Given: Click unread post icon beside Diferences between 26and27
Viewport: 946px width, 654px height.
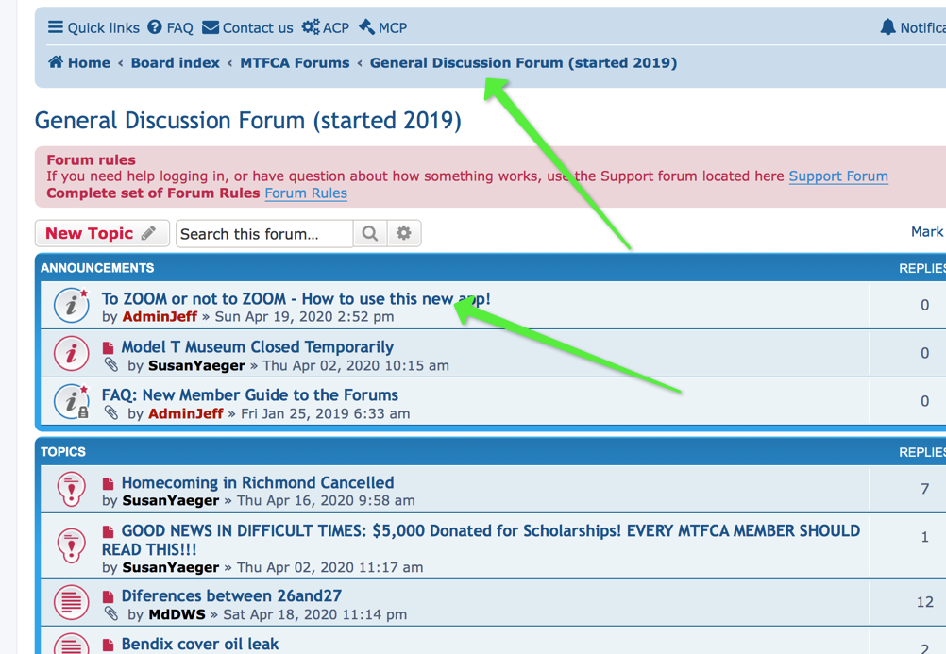Looking at the screenshot, I should pos(109,596).
